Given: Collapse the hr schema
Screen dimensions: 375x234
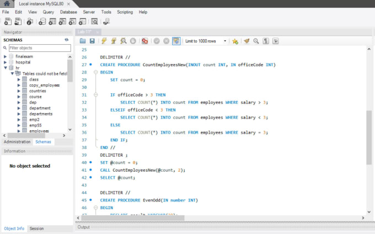Looking at the screenshot, I should pyautogui.click(x=5, y=68).
